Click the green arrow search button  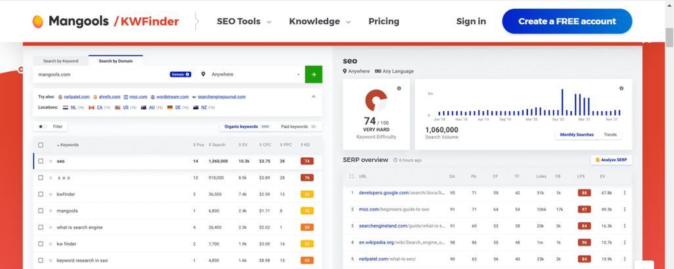pos(313,74)
